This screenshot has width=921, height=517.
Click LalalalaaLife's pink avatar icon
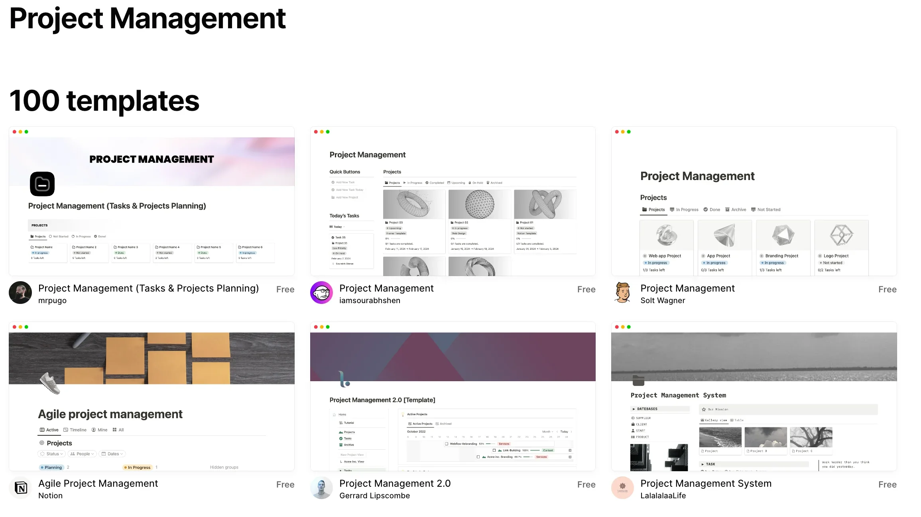click(x=622, y=488)
